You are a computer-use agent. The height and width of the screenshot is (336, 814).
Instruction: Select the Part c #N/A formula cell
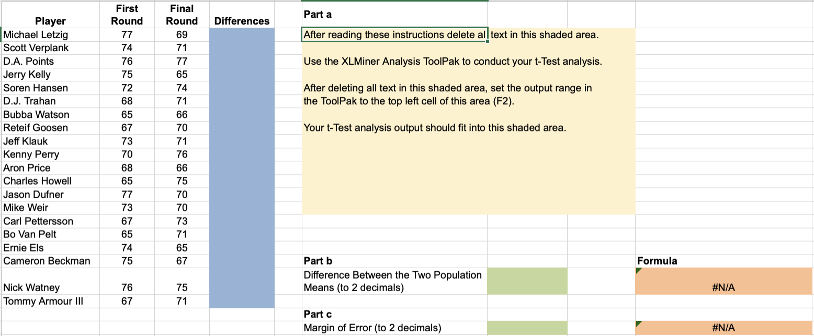click(724, 328)
